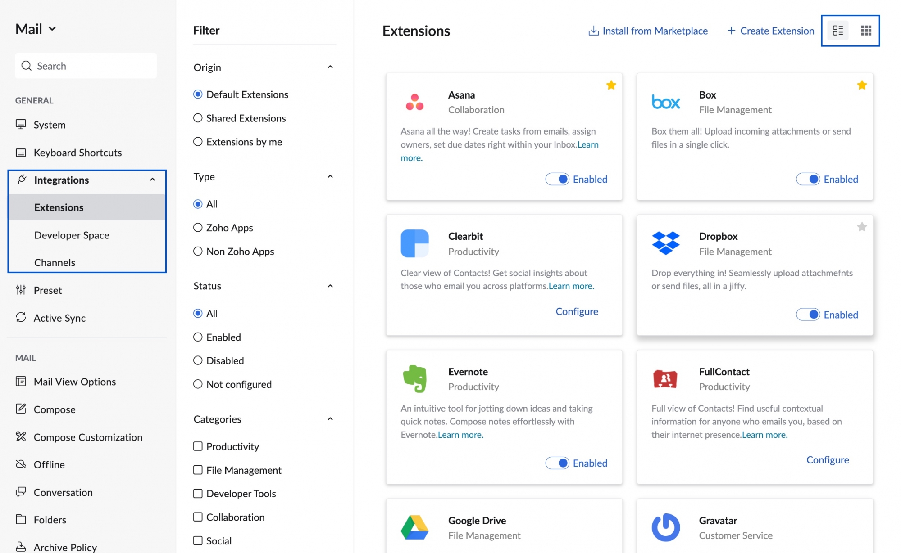
Task: Switch to grid view of extensions
Action: coord(866,30)
